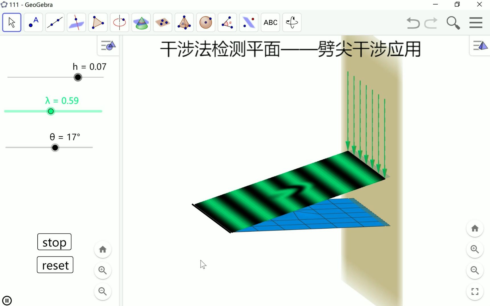Open the 3D Graphics view style bar

pos(480,46)
